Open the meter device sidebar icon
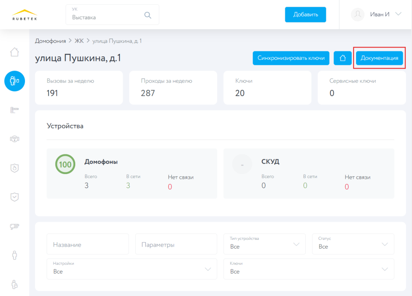 pos(14,139)
